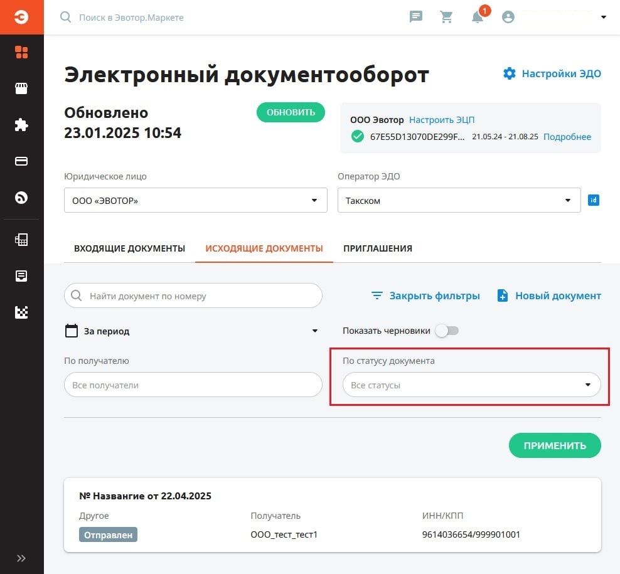Open the 'Настройки ЭДО' link
The height and width of the screenshot is (574, 620).
(x=561, y=73)
